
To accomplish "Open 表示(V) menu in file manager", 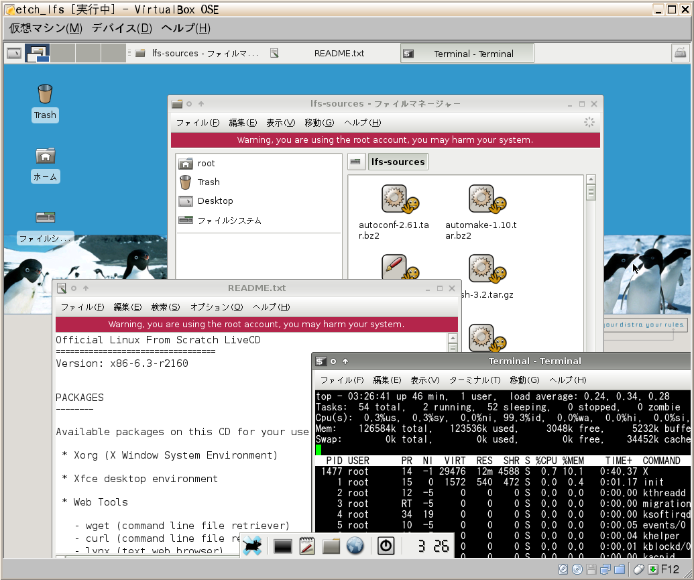I will pos(280,123).
